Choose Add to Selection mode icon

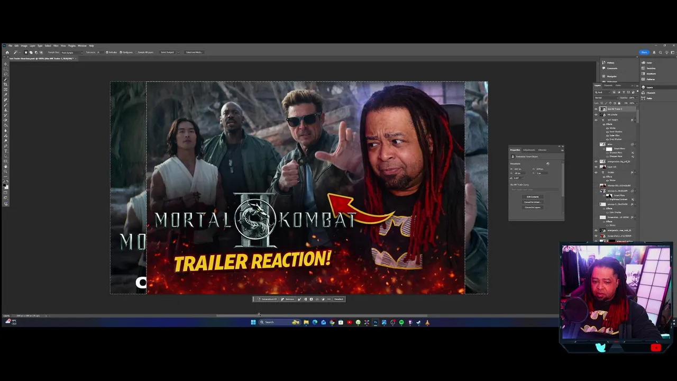(31, 52)
